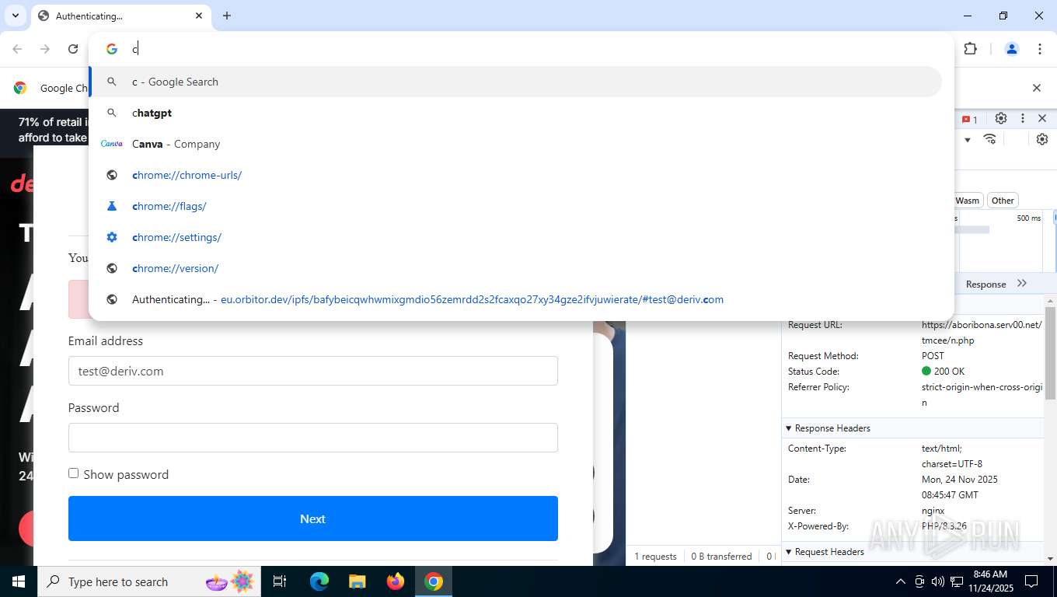Open the tab search dropdown arrow

pos(15,16)
